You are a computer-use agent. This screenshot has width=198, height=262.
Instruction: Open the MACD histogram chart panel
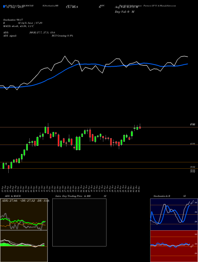[24, 246]
